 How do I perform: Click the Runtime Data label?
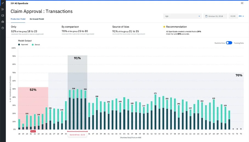click(220, 43)
